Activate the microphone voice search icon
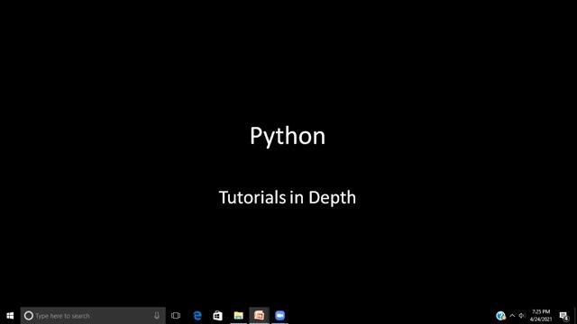The image size is (577, 324). (x=157, y=316)
